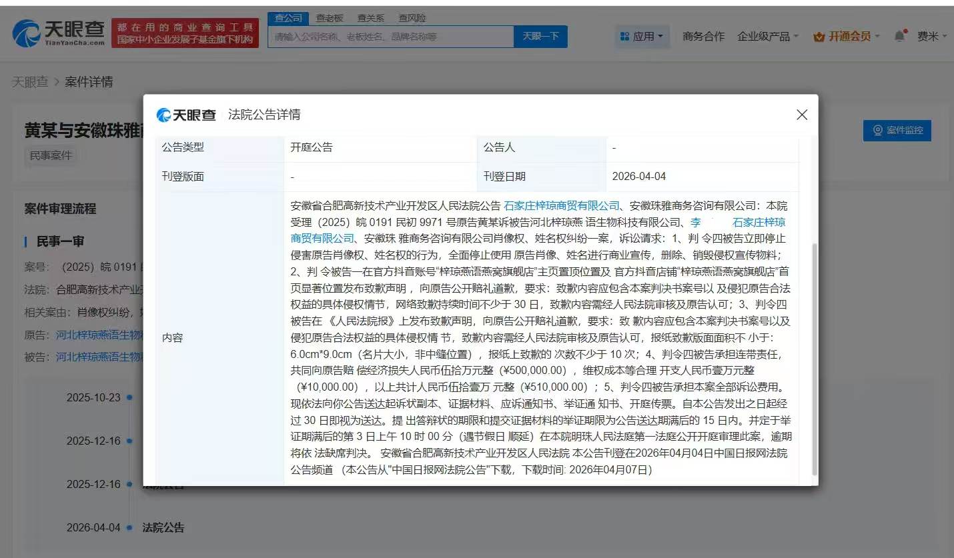
Task: Close the 法院公告详情 popup
Action: tap(801, 115)
